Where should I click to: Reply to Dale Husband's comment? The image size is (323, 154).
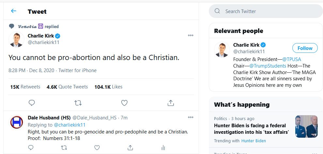tap(31, 147)
